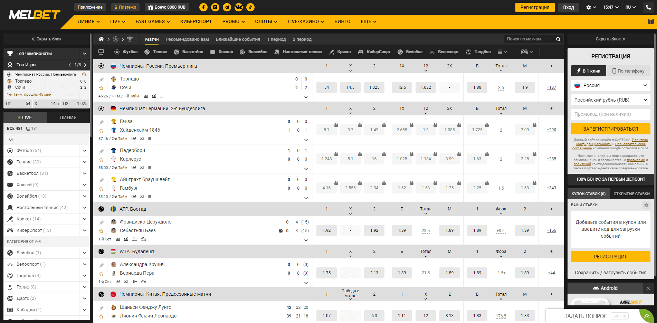Open the RU language dropdown

[630, 7]
